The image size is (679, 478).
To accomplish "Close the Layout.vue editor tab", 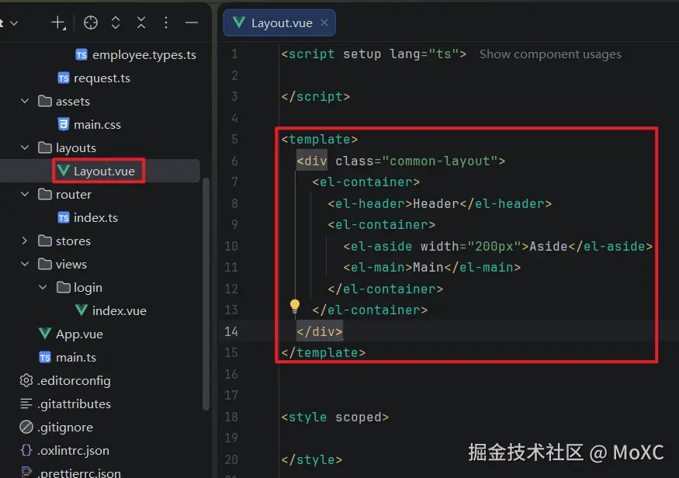I will pos(324,23).
